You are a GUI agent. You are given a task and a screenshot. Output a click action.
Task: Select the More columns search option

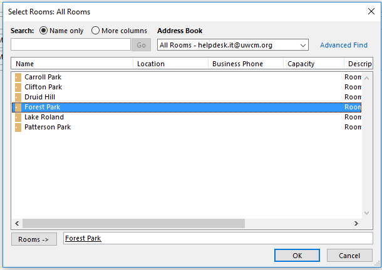coord(95,31)
